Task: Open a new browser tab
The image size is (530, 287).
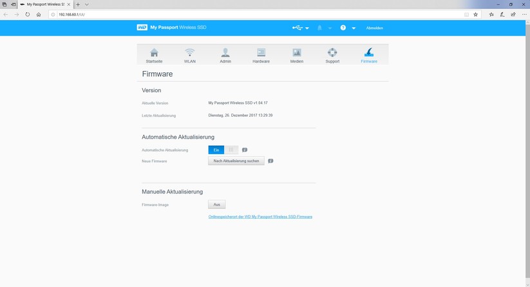Action: [x=78, y=5]
